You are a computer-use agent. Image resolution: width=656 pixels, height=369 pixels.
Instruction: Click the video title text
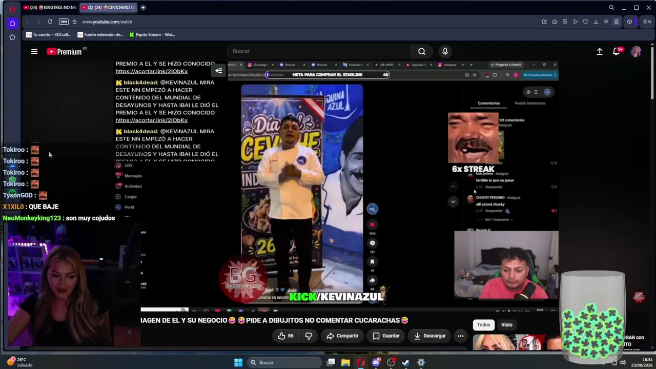(274, 320)
